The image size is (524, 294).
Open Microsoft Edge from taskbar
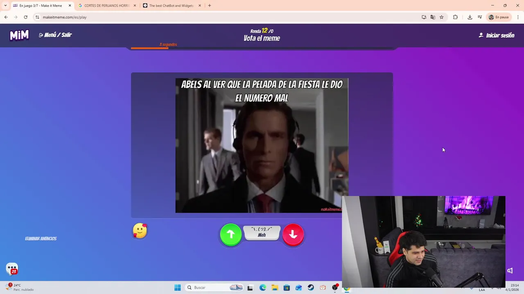pyautogui.click(x=262, y=287)
